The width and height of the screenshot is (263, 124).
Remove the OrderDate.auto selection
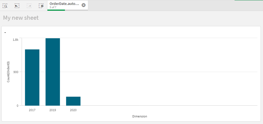point(84,5)
